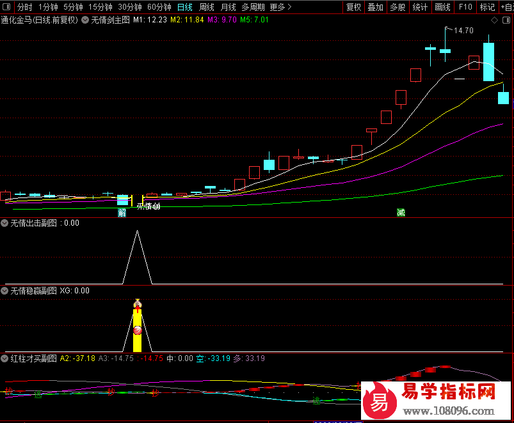514x423 pixels.
Task: Click the yellow signal bar in 无情稳赢副图
Action: tap(138, 330)
